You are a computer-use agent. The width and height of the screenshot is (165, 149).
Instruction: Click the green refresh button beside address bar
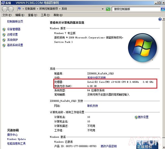[108, 9]
